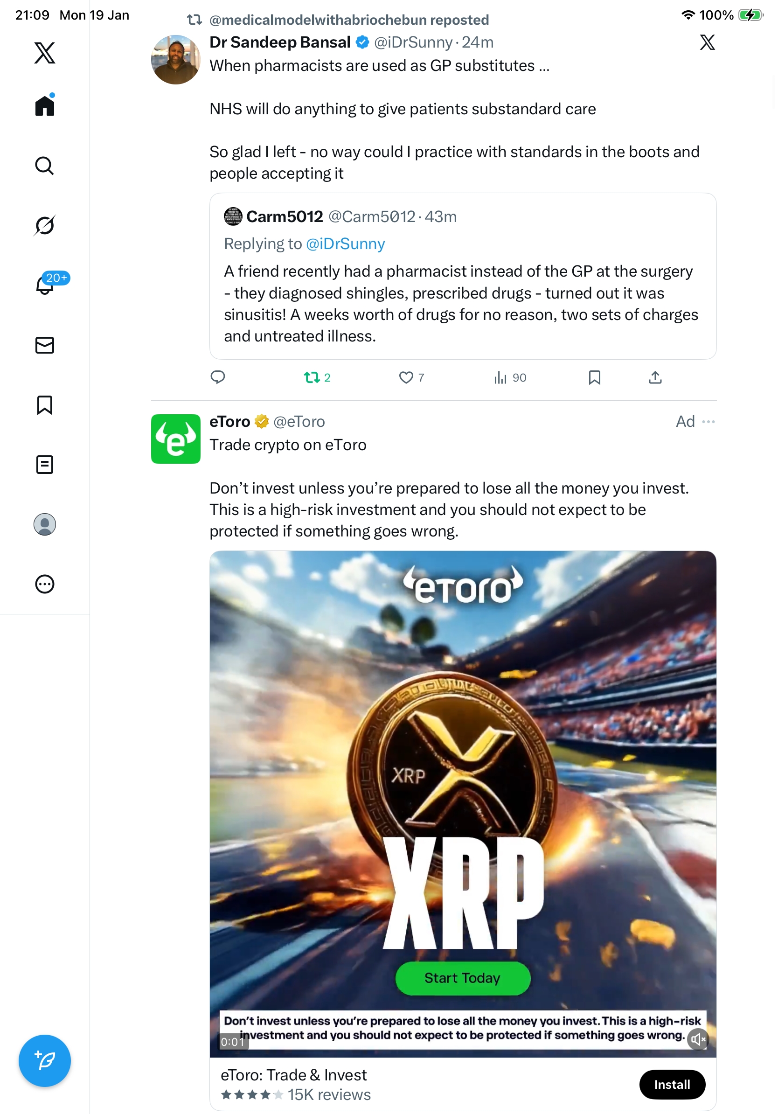Toggle repost on Dr Sandeep Bansal's post
This screenshot has width=778, height=1114.
312,377
